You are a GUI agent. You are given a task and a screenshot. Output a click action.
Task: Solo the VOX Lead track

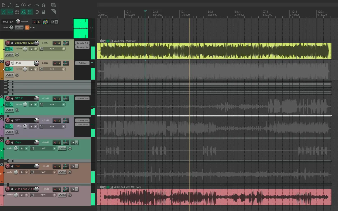[59, 189]
